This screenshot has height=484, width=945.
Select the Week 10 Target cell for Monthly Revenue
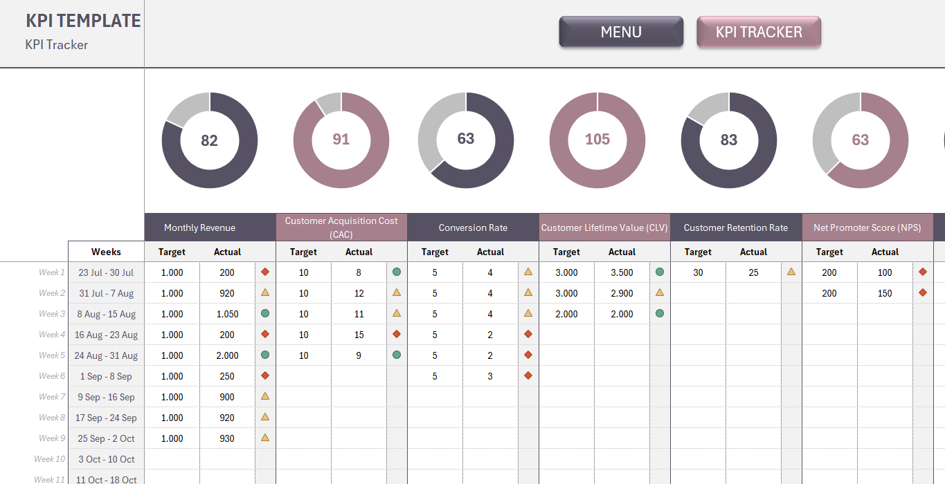(x=172, y=458)
